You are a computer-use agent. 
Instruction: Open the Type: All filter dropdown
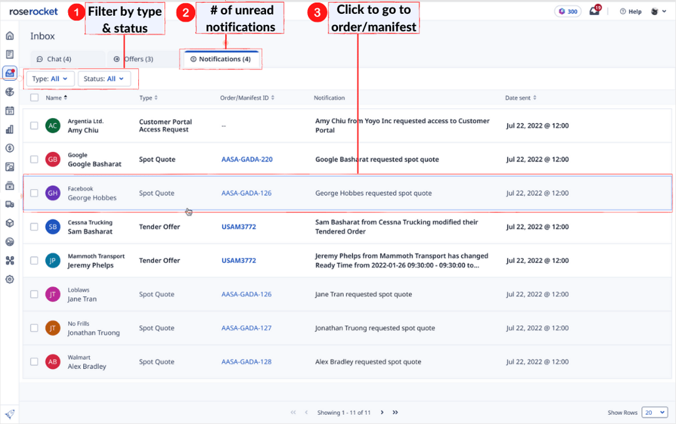(x=49, y=78)
